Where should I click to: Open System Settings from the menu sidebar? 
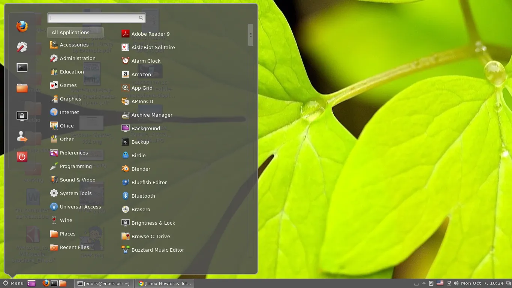pos(22,47)
